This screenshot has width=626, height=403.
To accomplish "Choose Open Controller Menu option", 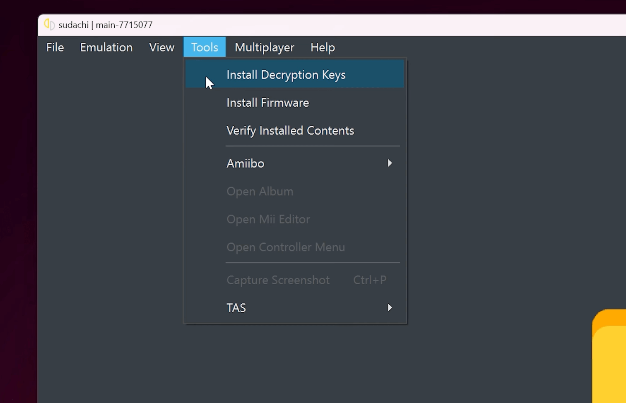I will tap(285, 247).
